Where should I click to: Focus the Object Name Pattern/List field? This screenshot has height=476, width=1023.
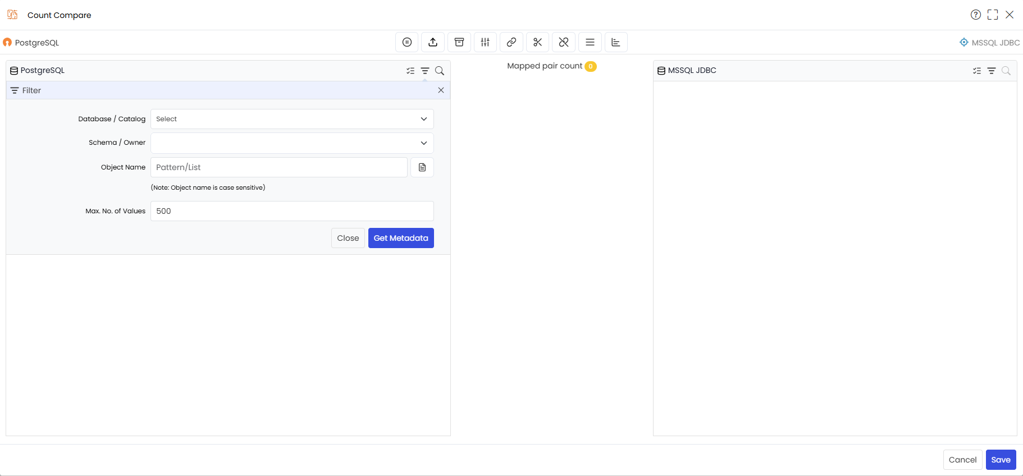point(279,167)
